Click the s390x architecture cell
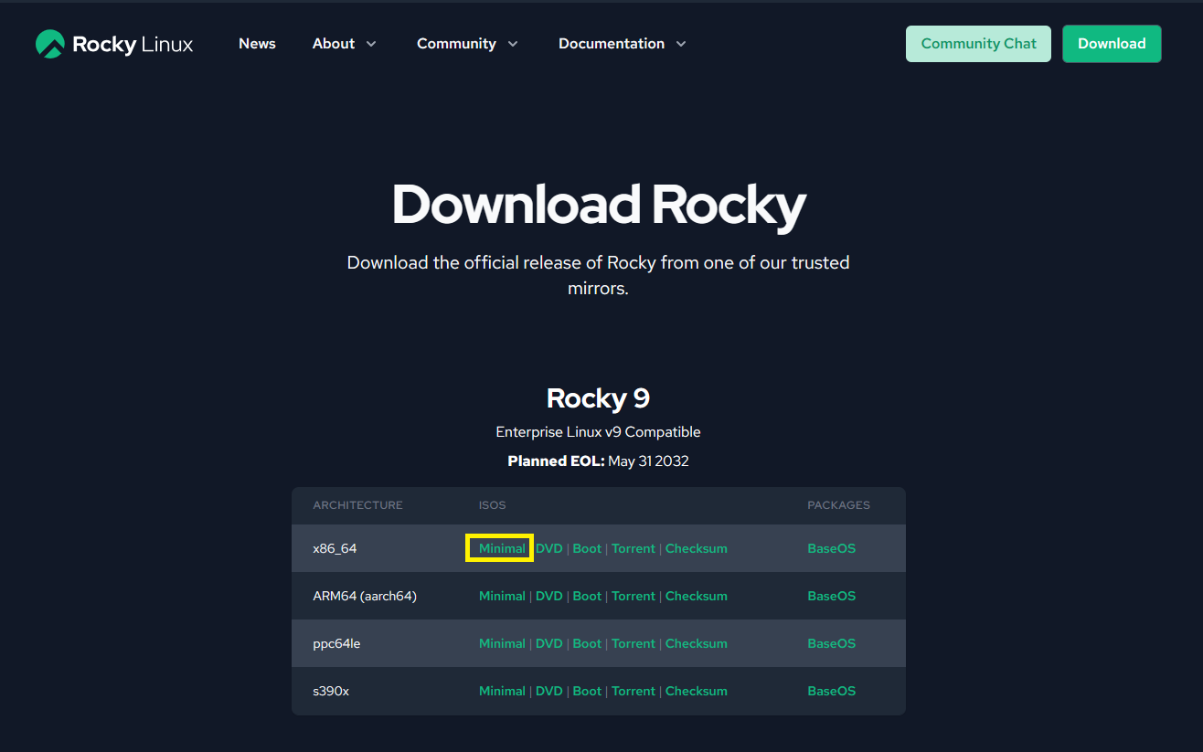This screenshot has height=752, width=1203. [331, 691]
